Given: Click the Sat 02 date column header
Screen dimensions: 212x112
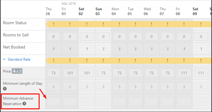Looking at the screenshot, I should pos(81,11).
